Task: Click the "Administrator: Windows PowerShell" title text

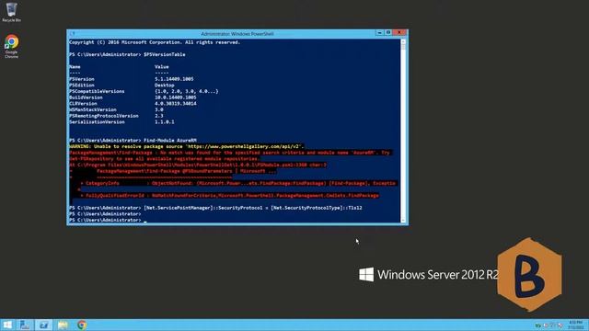Action: [237, 34]
